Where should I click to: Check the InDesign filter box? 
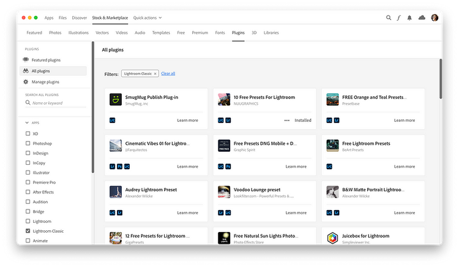pyautogui.click(x=28, y=153)
